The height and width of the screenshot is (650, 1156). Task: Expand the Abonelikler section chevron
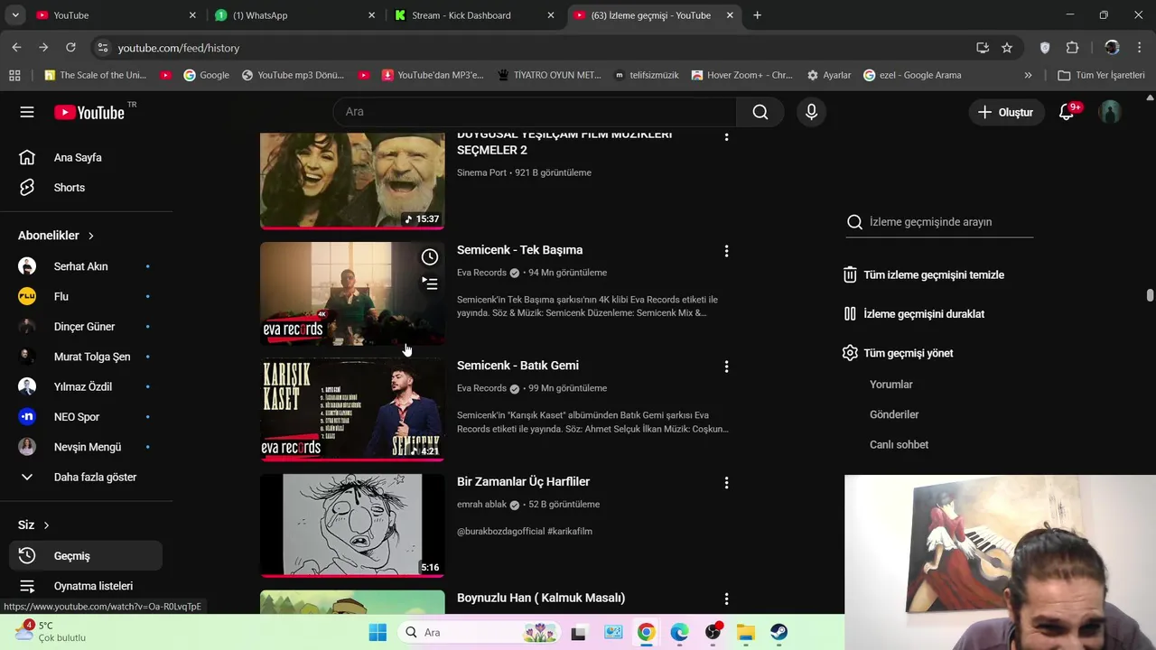point(90,236)
